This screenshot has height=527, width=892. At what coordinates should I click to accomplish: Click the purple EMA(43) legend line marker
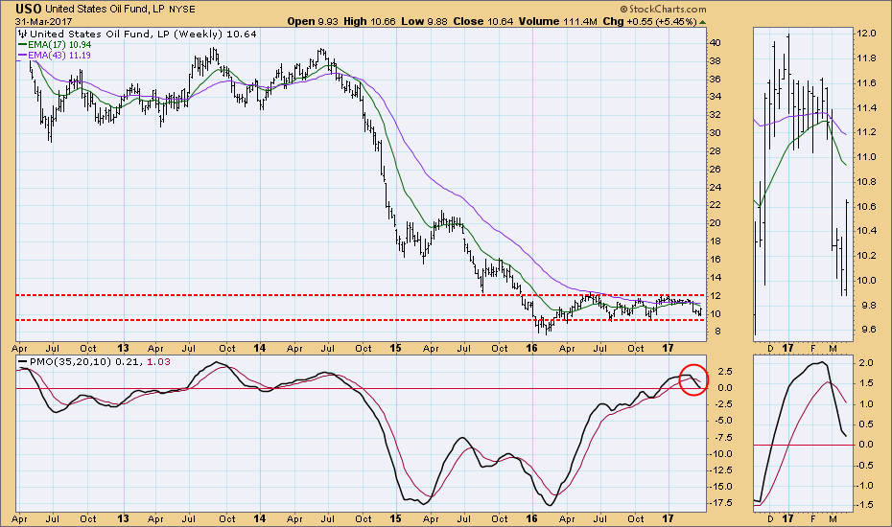[x=22, y=57]
